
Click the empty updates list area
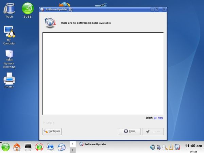tap(103, 73)
